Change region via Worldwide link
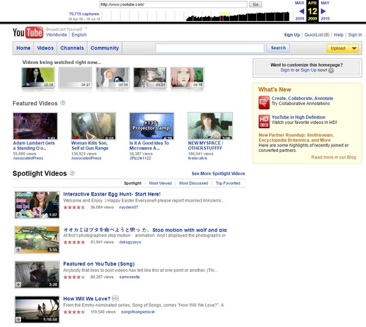This screenshot has height=327, width=366. pos(57,35)
